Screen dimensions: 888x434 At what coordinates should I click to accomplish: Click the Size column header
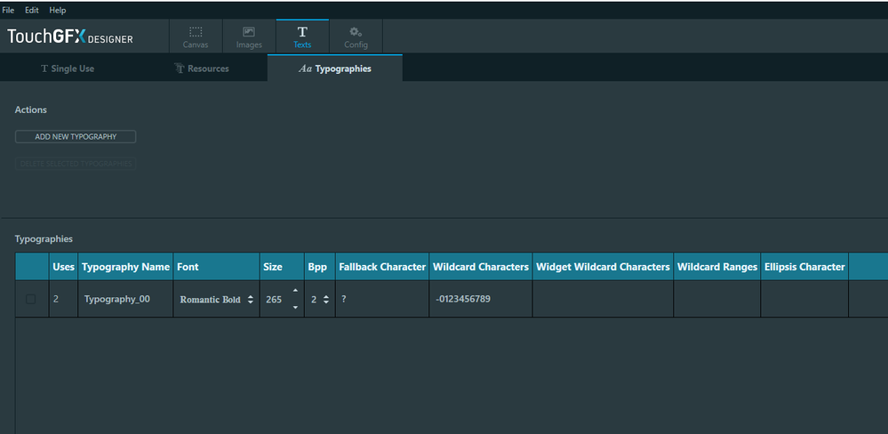pyautogui.click(x=282, y=266)
